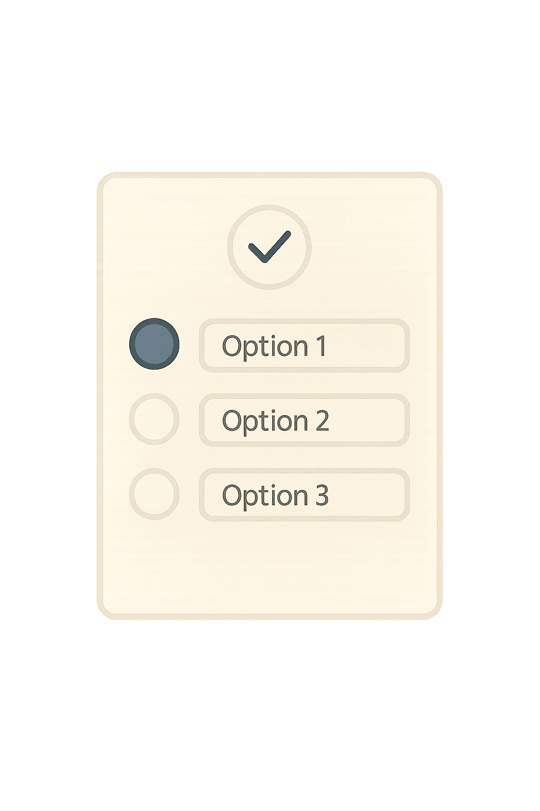
Task: Select the filled Option 1 radio button
Action: [x=155, y=344]
